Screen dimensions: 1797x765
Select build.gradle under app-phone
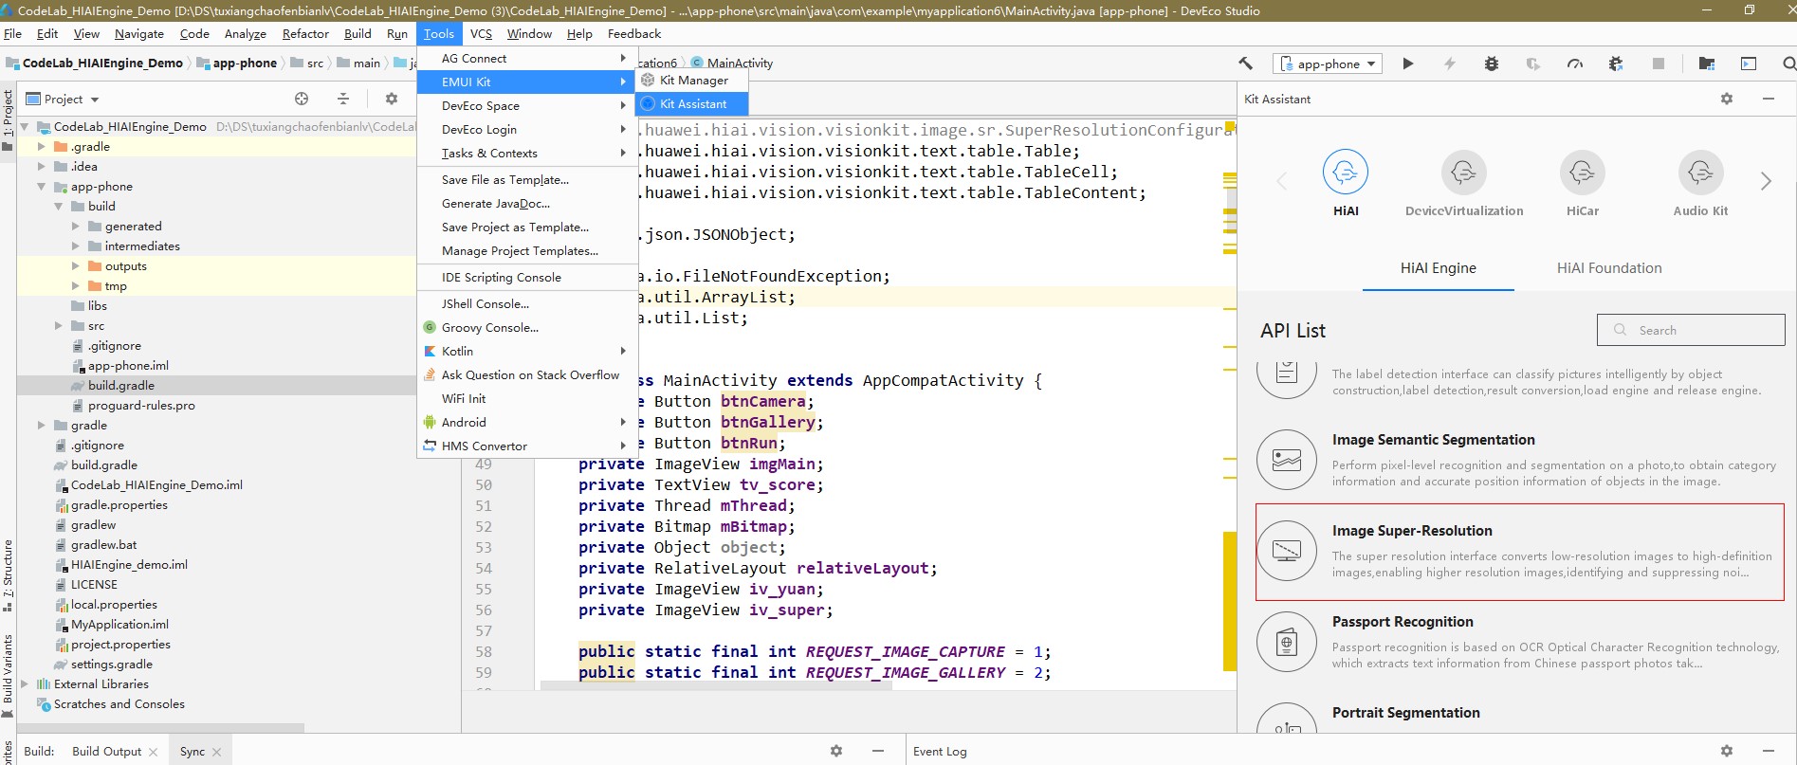point(121,386)
